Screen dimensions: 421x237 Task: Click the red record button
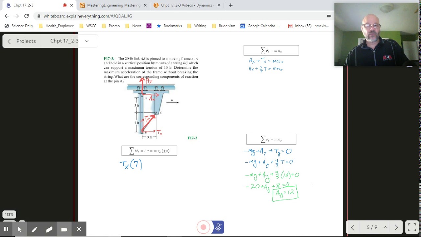203,227
